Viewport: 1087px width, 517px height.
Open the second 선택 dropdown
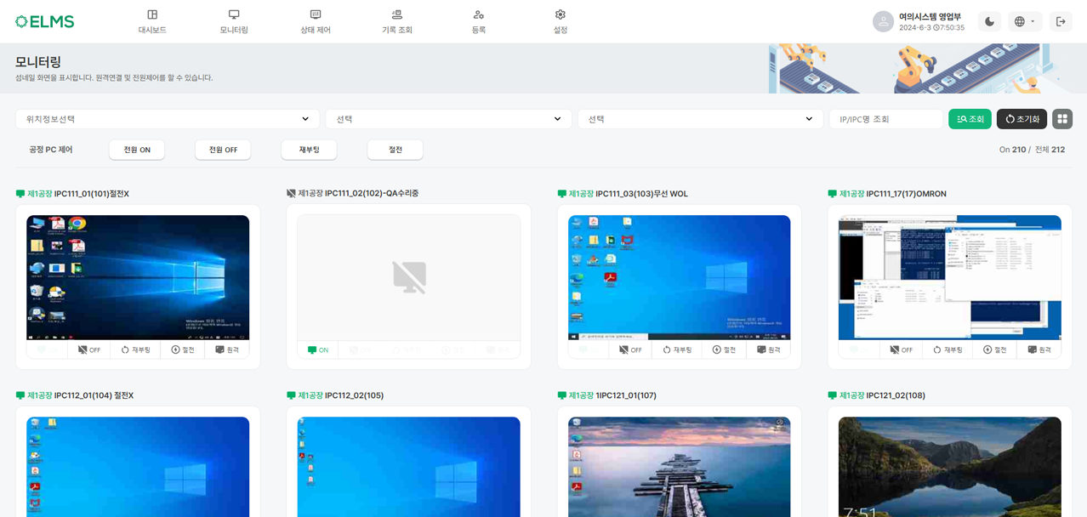pos(448,119)
